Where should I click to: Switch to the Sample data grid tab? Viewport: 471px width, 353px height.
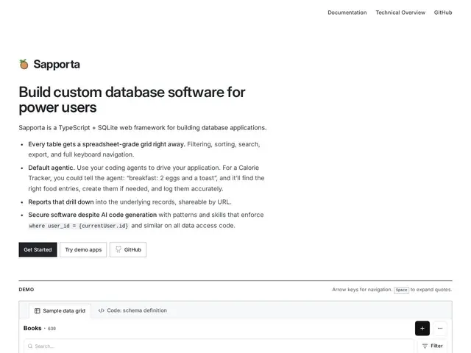click(60, 310)
